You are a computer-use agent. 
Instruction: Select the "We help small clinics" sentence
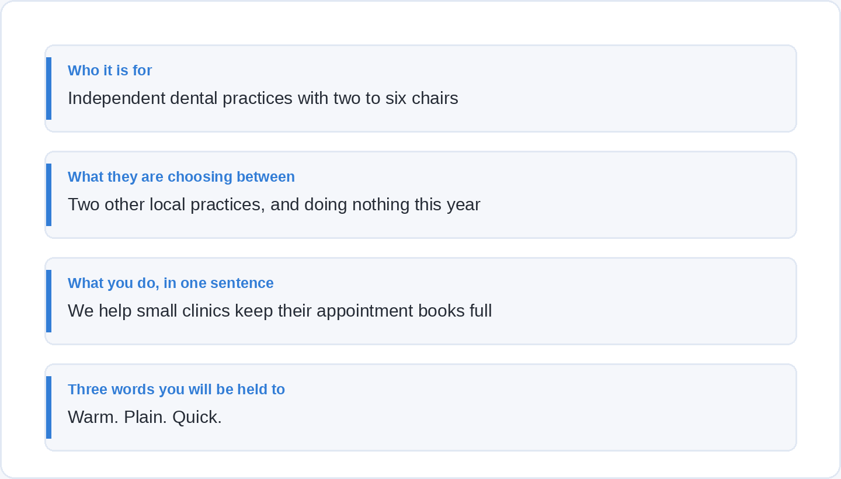[x=280, y=311]
